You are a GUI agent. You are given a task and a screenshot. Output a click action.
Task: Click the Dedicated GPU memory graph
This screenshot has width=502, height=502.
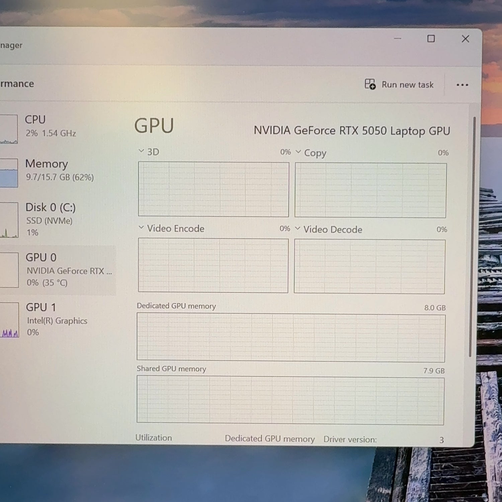pyautogui.click(x=291, y=337)
